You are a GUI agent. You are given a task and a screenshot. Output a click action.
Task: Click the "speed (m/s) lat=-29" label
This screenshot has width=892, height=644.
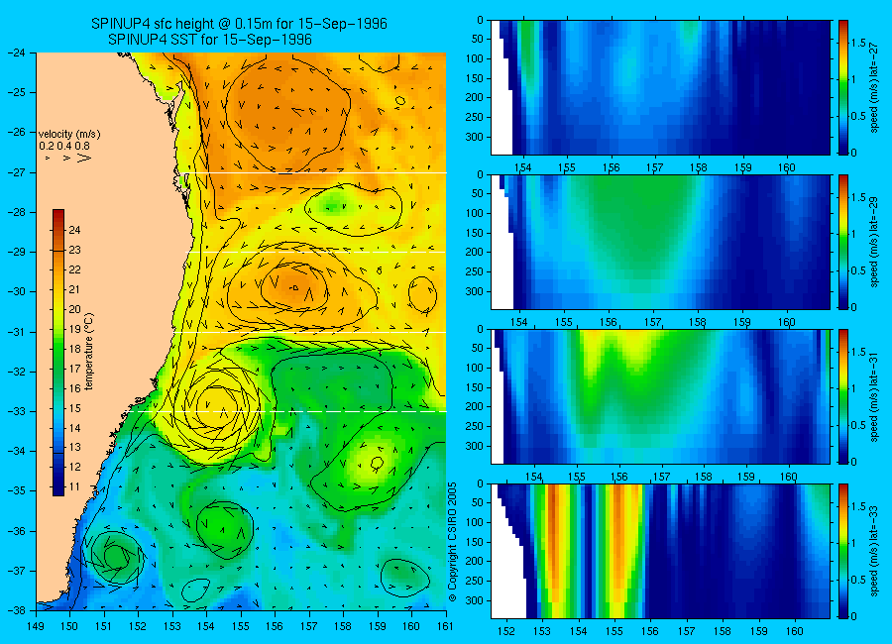[x=874, y=242]
